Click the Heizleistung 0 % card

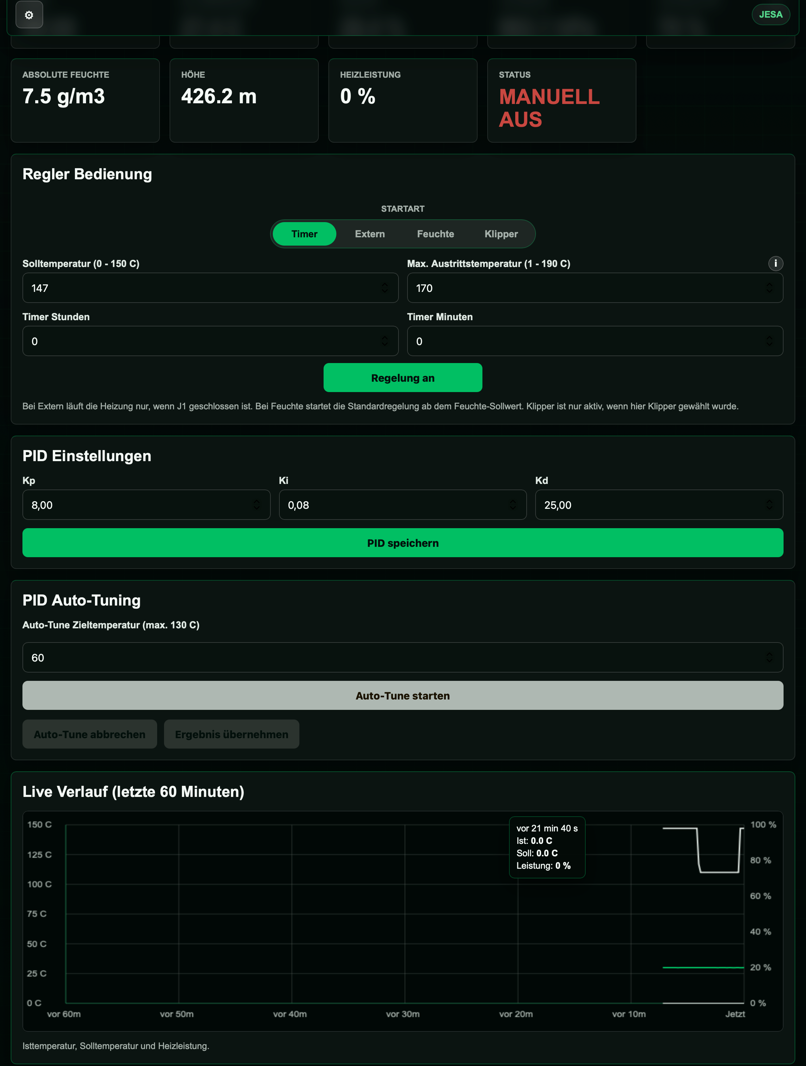pos(403,100)
